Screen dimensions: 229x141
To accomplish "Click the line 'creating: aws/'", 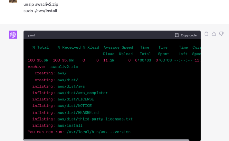I will 50,73.
